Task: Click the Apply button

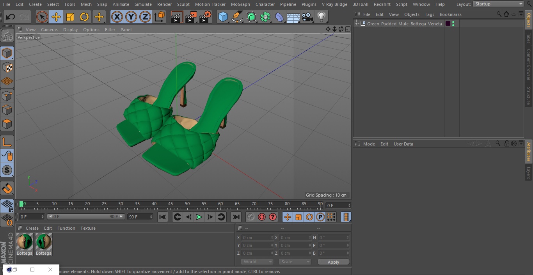Action: (x=333, y=262)
